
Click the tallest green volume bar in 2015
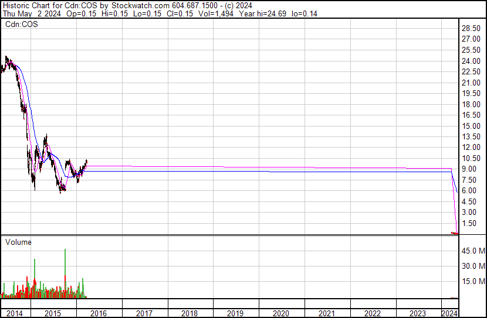(65, 272)
